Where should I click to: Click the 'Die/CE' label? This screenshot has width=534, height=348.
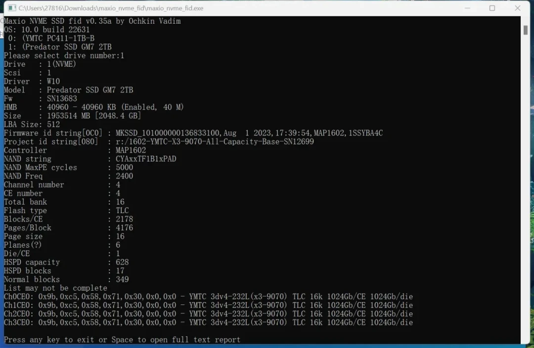(17, 254)
